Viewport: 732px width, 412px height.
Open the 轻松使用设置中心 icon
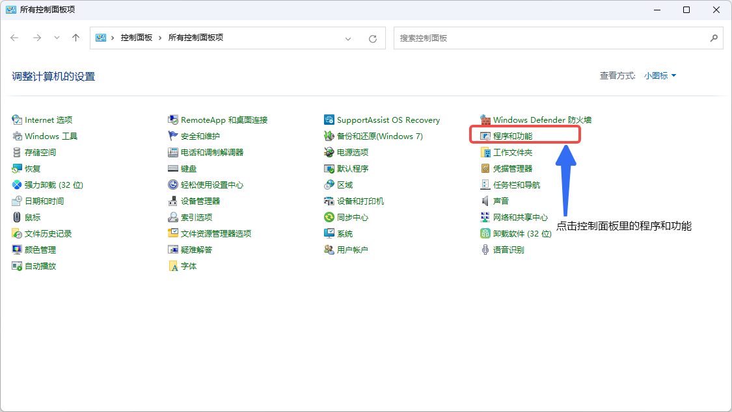[173, 185]
